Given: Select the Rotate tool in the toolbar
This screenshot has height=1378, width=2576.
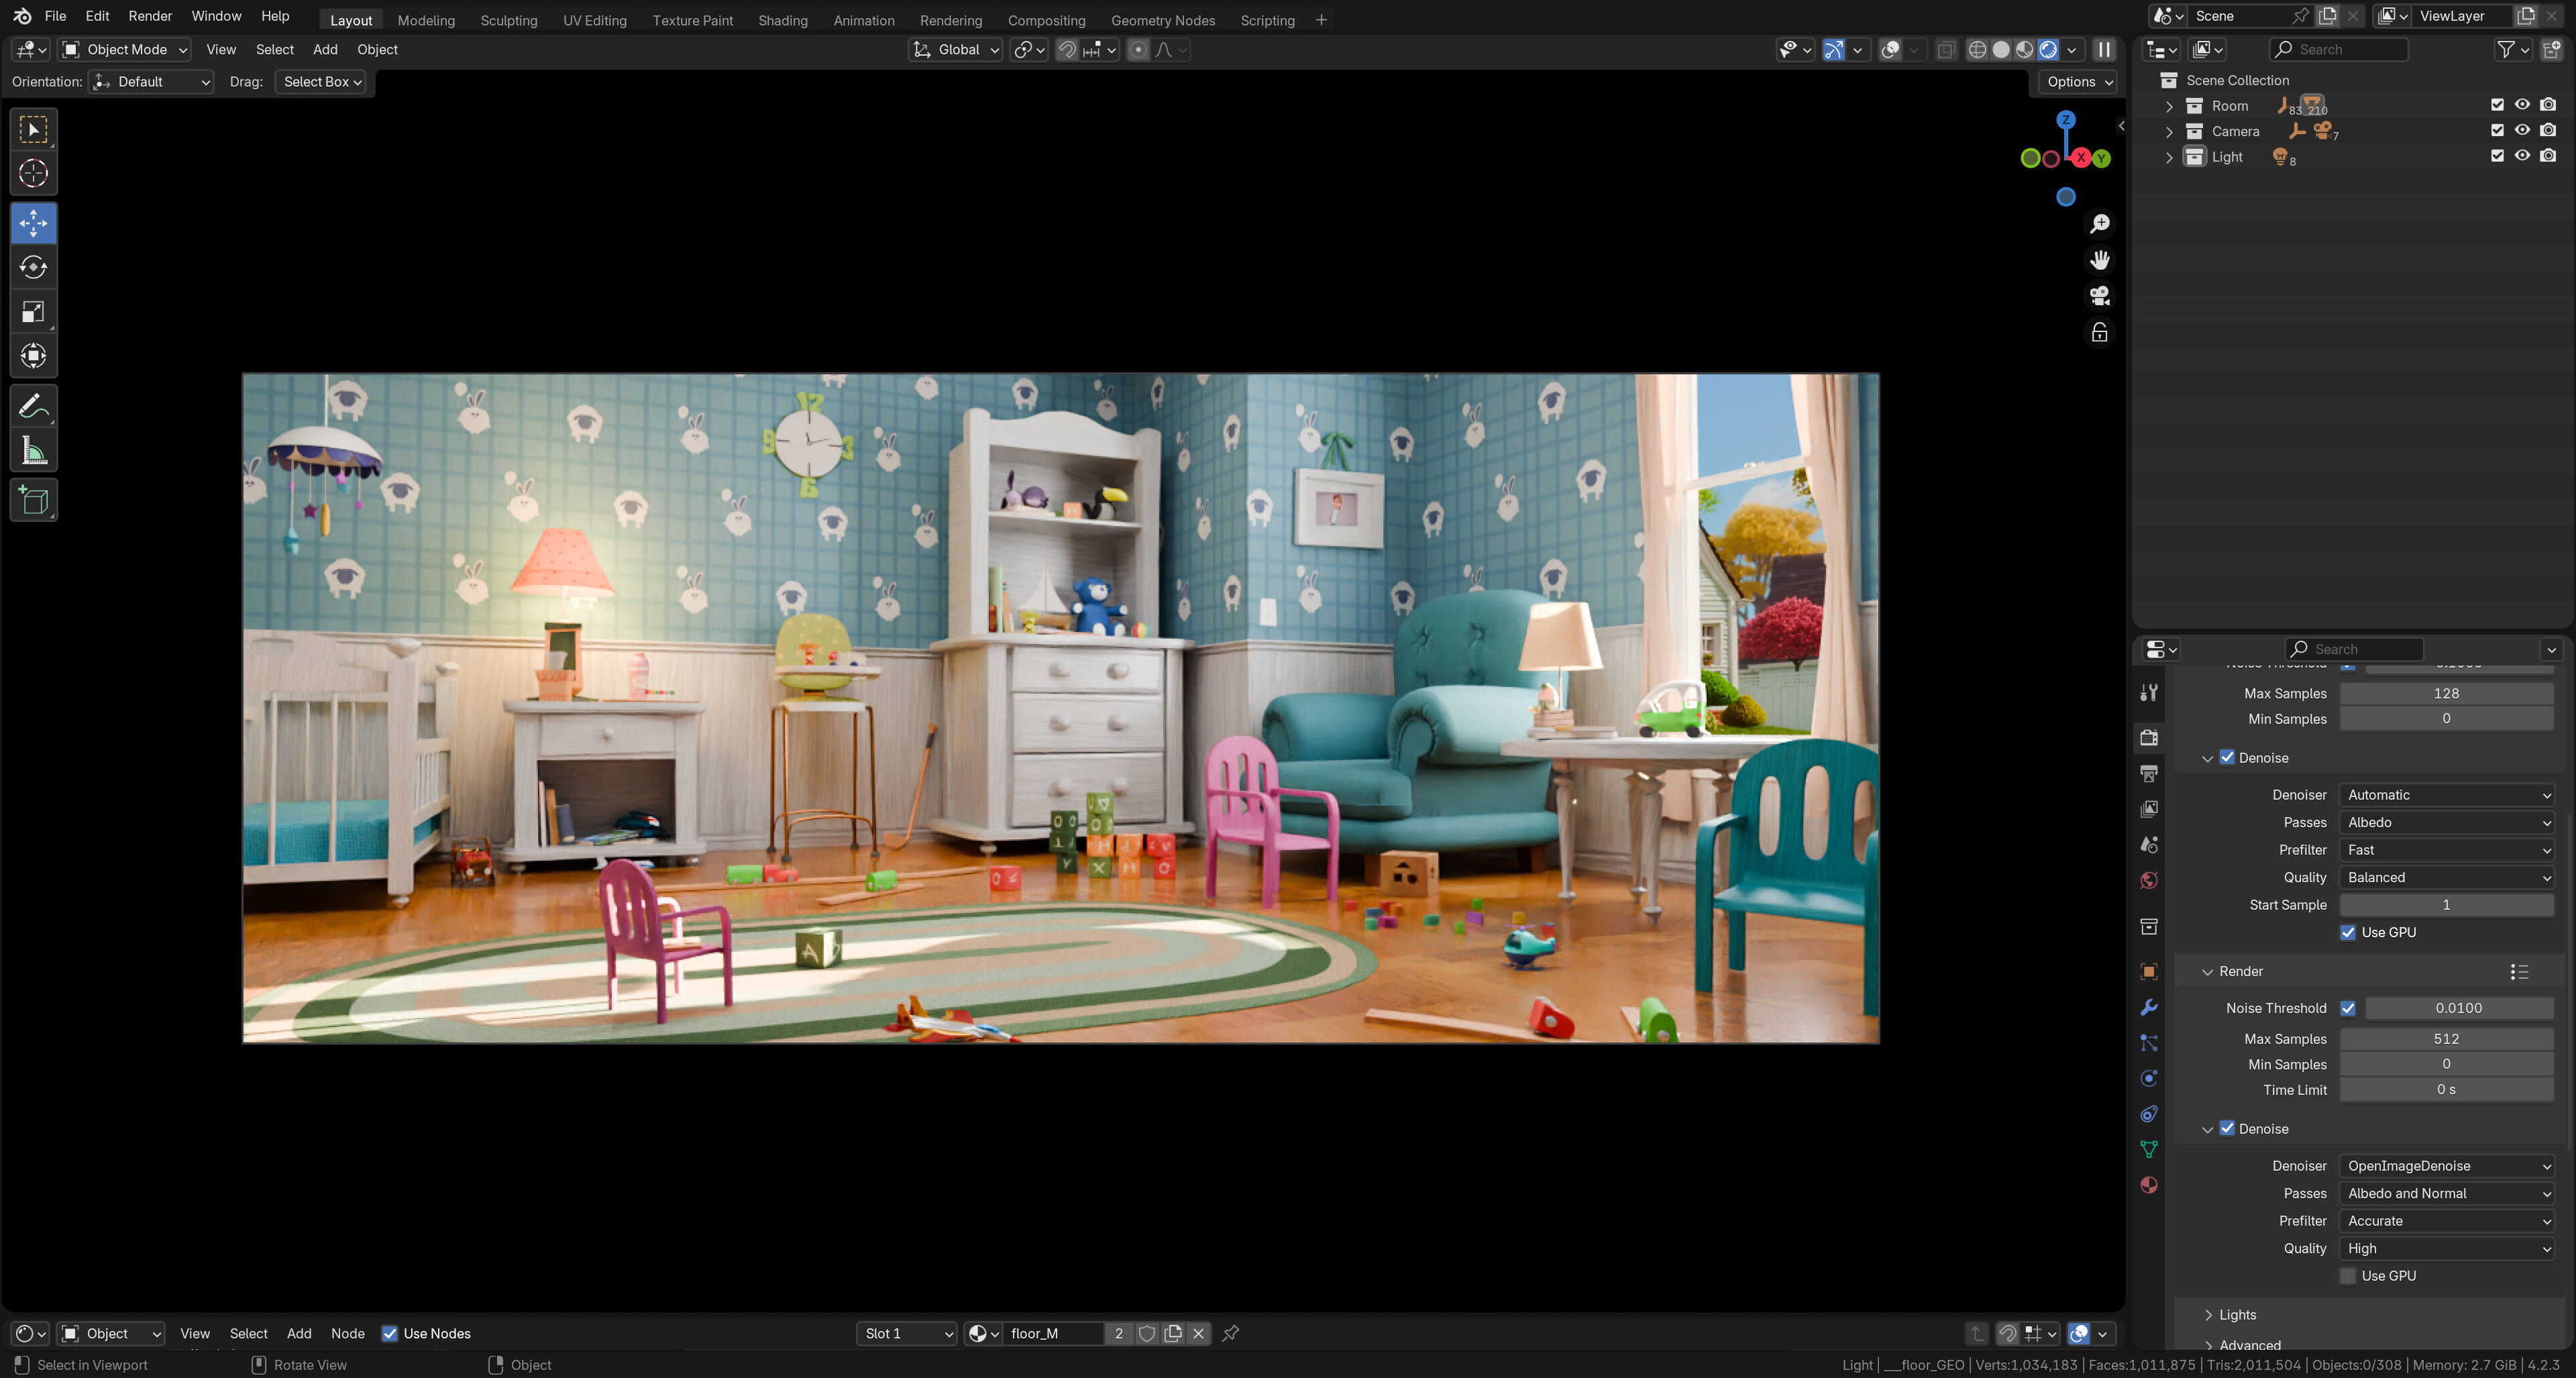Looking at the screenshot, I should point(33,267).
